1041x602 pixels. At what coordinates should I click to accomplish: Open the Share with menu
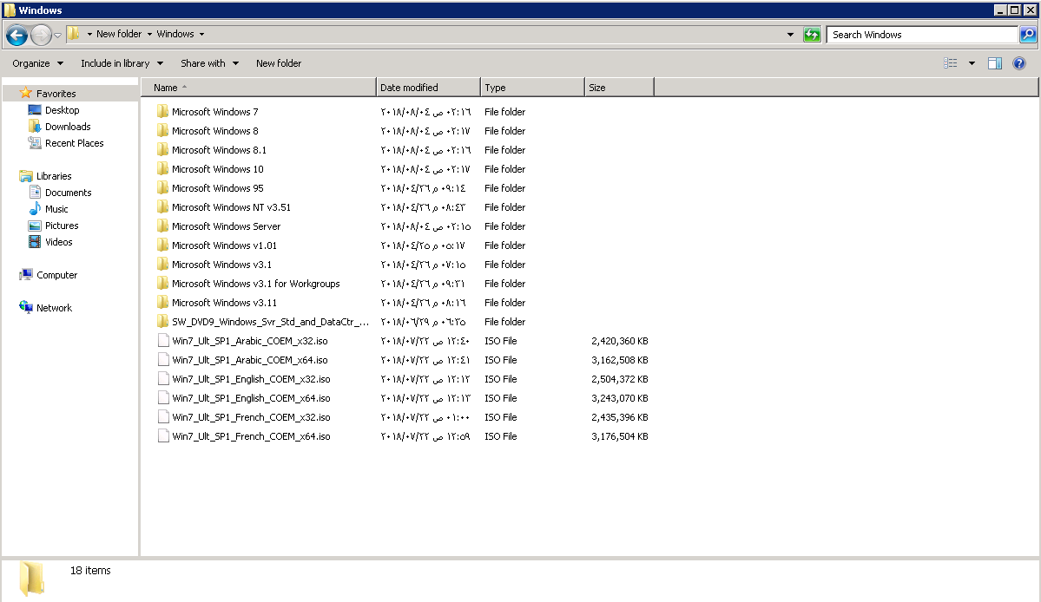click(x=209, y=63)
